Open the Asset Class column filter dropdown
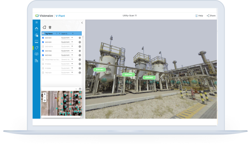 coord(73,33)
